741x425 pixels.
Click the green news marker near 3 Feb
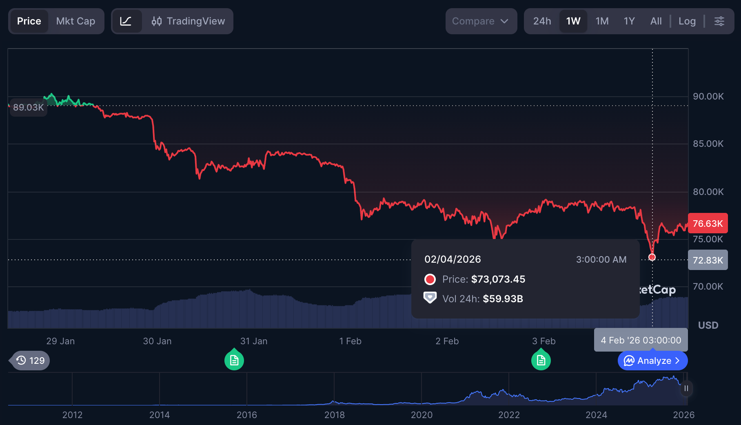(x=541, y=360)
